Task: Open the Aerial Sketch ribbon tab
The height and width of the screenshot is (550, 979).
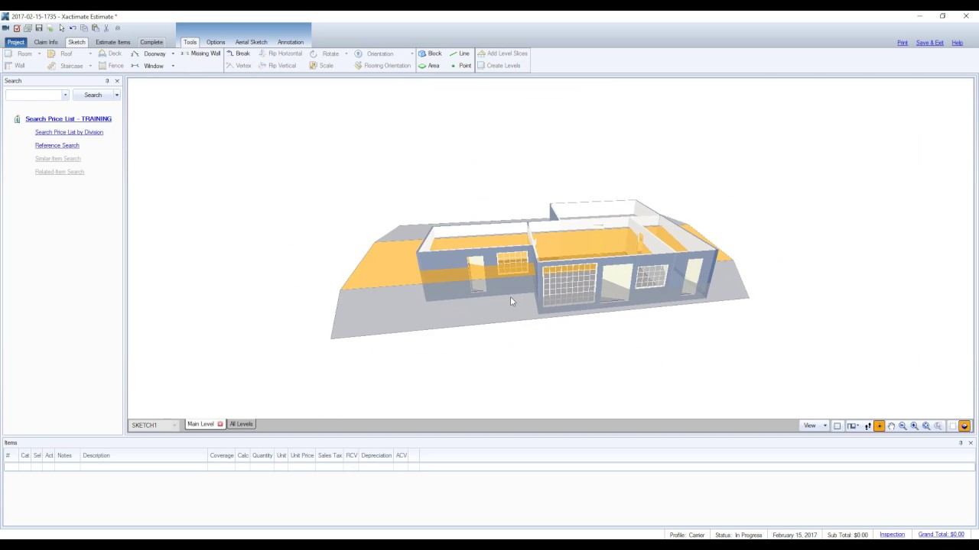Action: 251,42
